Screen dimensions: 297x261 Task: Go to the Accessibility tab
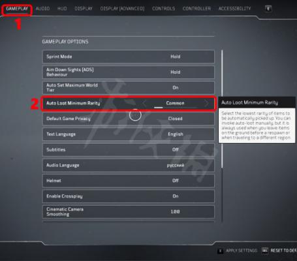click(234, 8)
